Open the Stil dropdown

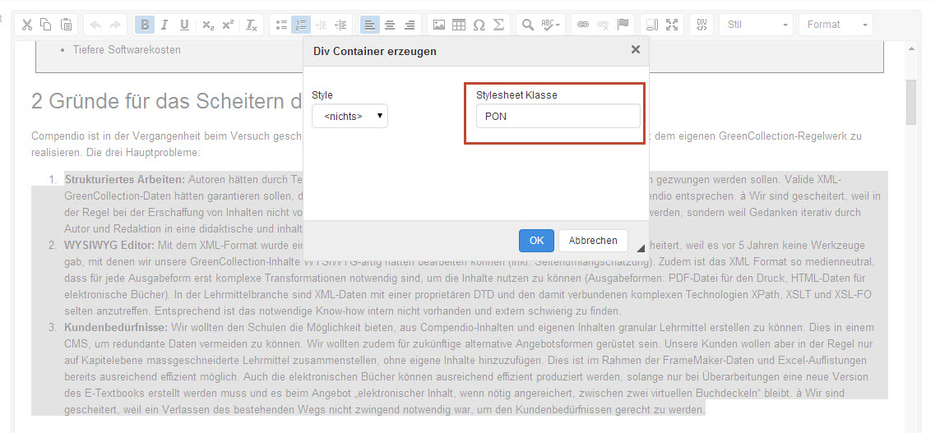[x=756, y=25]
